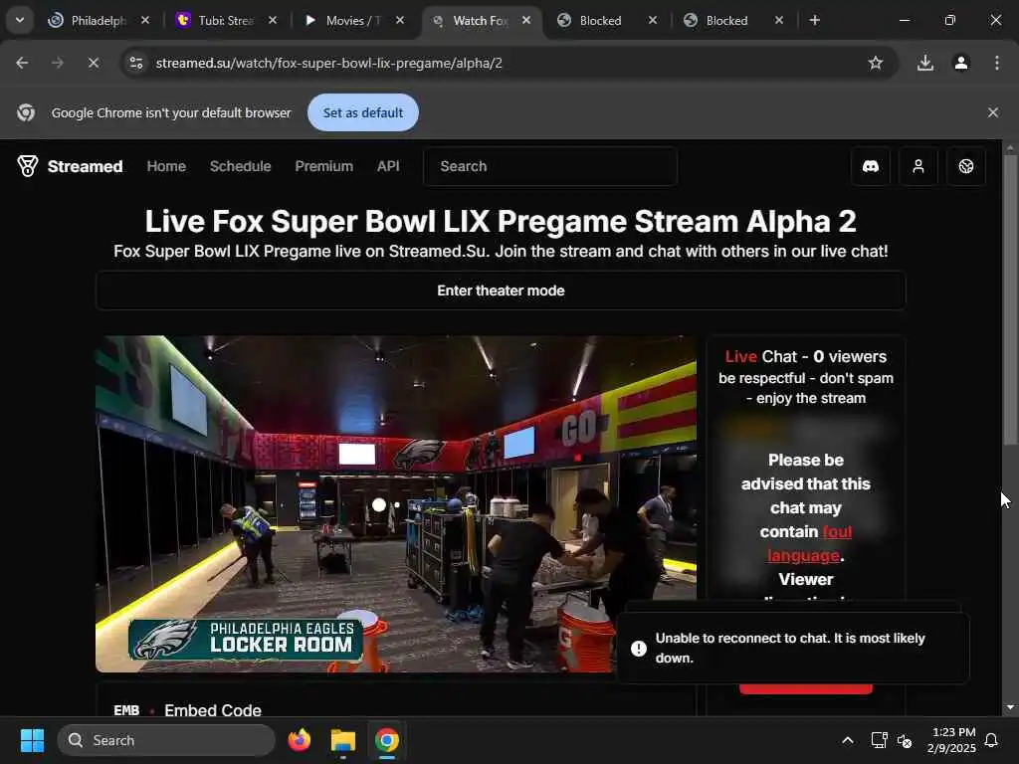Show hidden system tray icons
The width and height of the screenshot is (1019, 764).
pyautogui.click(x=848, y=740)
